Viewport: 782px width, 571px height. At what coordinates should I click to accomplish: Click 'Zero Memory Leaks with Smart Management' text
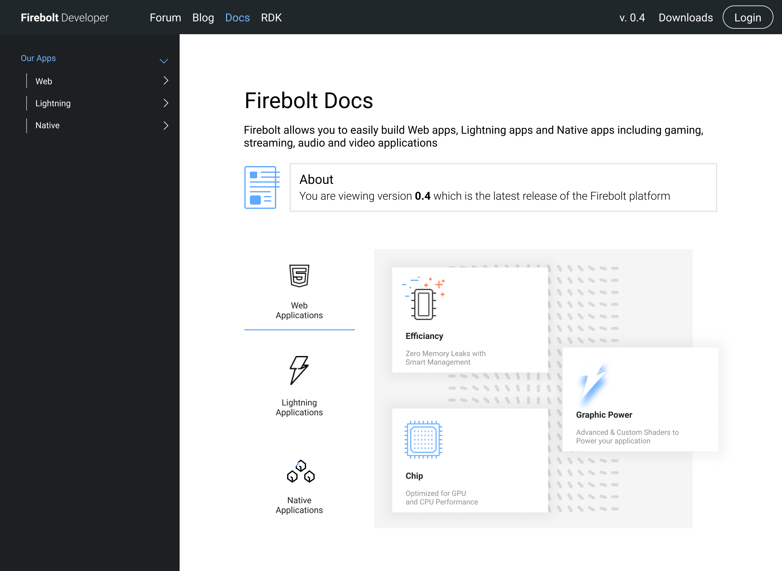tap(445, 358)
